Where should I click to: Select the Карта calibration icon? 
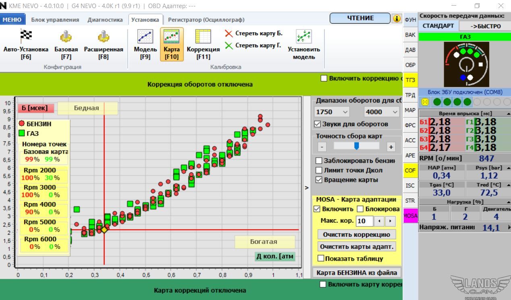coord(172,37)
